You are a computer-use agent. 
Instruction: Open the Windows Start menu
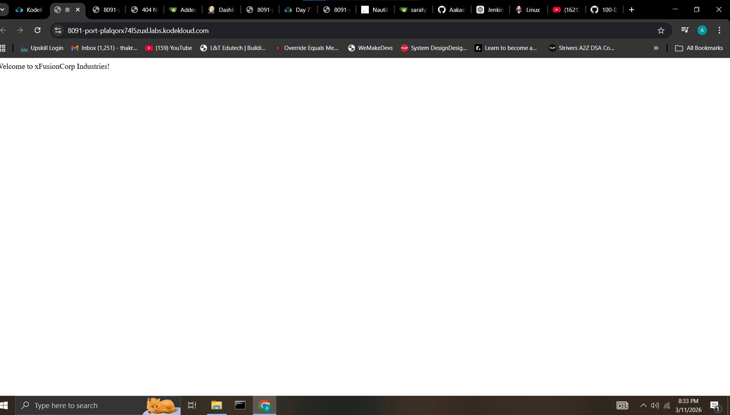tap(4, 405)
